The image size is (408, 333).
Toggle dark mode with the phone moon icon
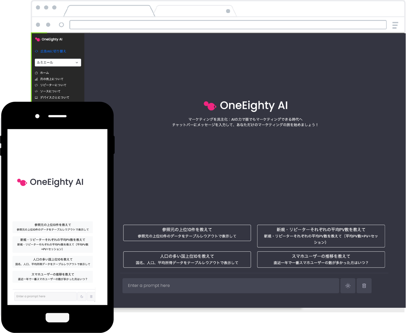(x=82, y=296)
